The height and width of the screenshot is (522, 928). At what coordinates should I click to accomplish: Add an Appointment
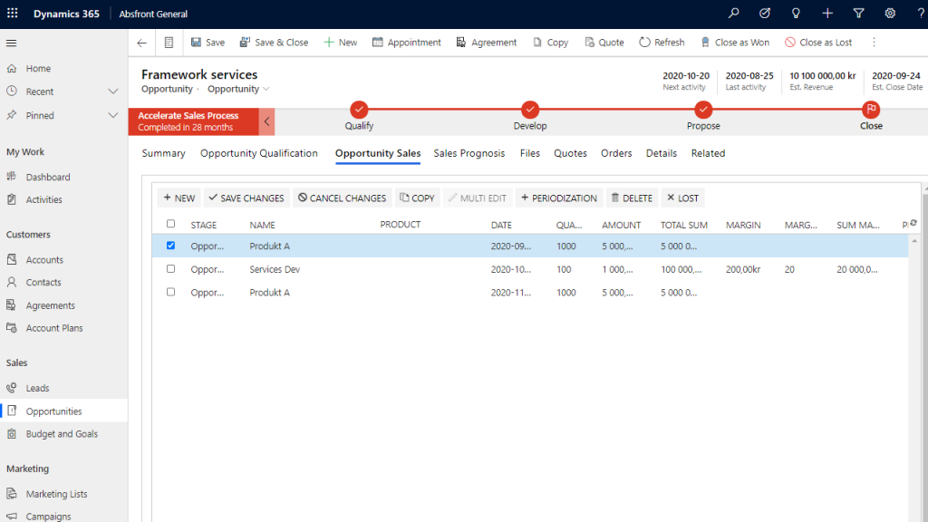(x=407, y=43)
